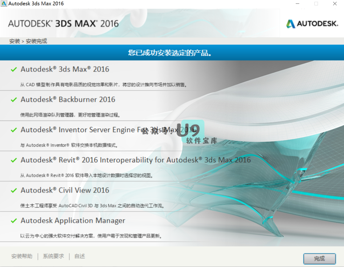Click the Revit 2016 Interoperability product title

coord(136,160)
